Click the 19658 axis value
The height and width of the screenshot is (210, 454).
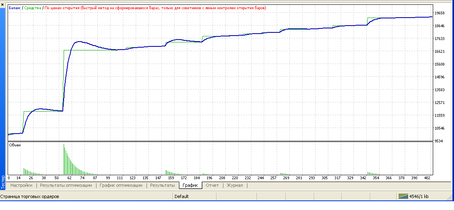click(x=440, y=13)
